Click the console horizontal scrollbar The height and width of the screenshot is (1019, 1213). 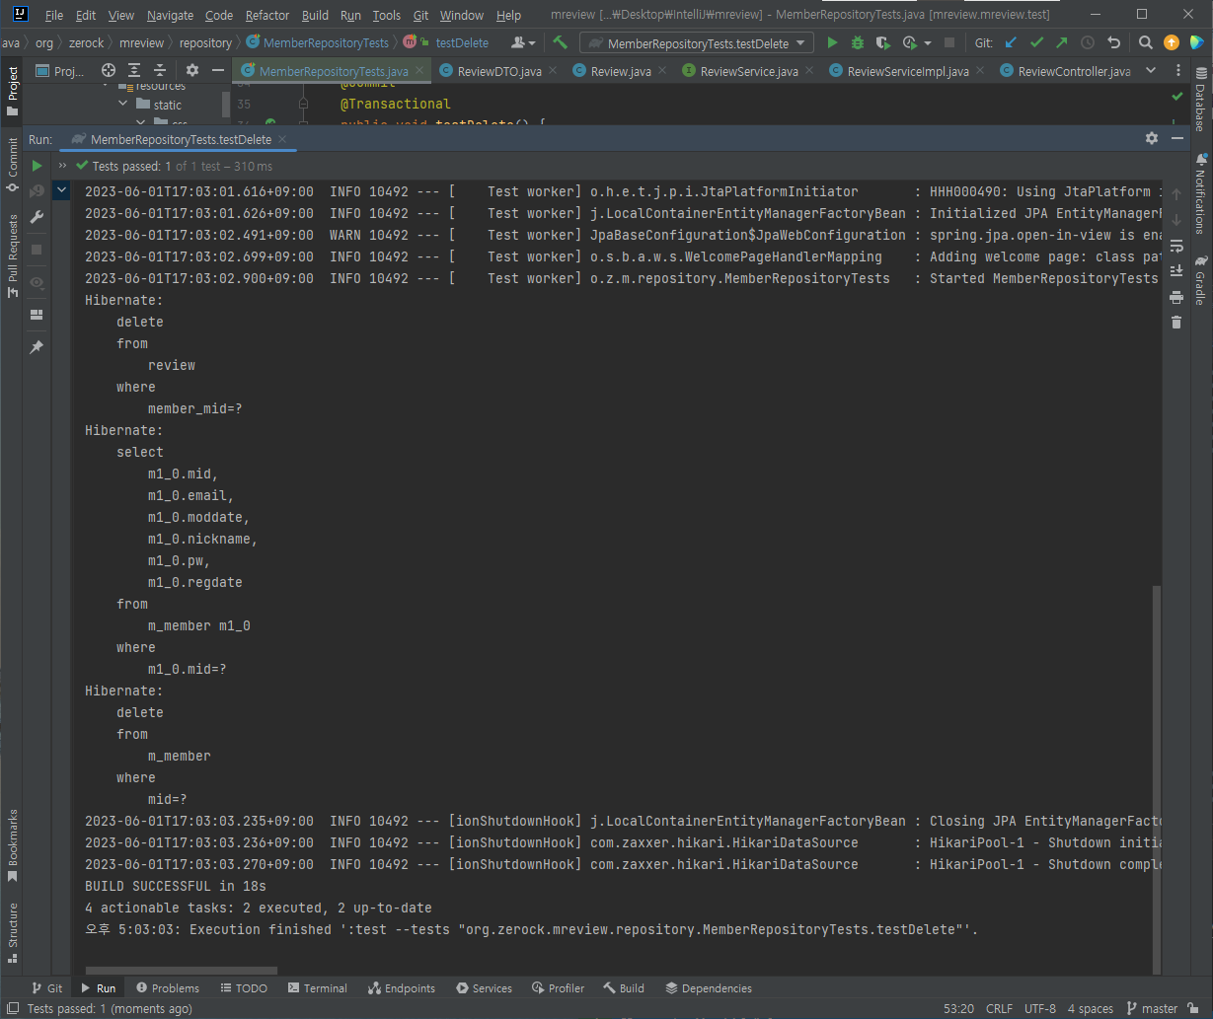pos(182,971)
